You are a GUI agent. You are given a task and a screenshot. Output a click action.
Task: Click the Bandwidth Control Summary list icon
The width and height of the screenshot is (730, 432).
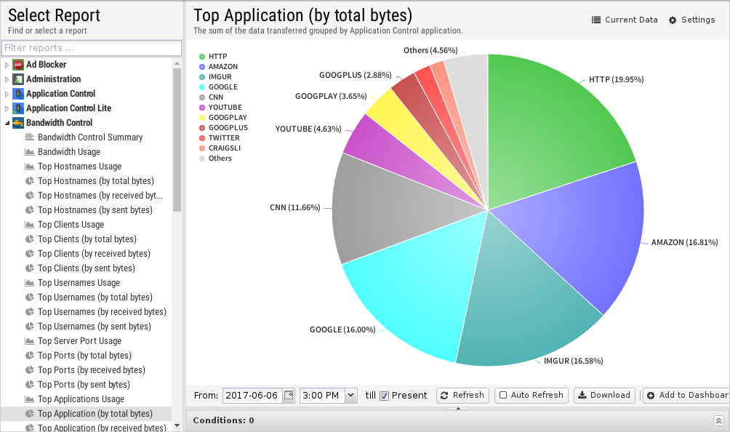[x=29, y=137]
